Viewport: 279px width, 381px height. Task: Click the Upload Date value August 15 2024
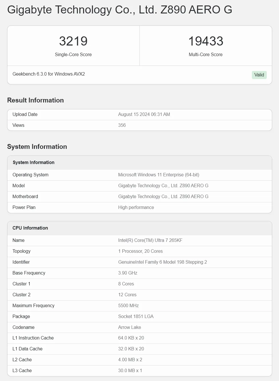pos(144,114)
